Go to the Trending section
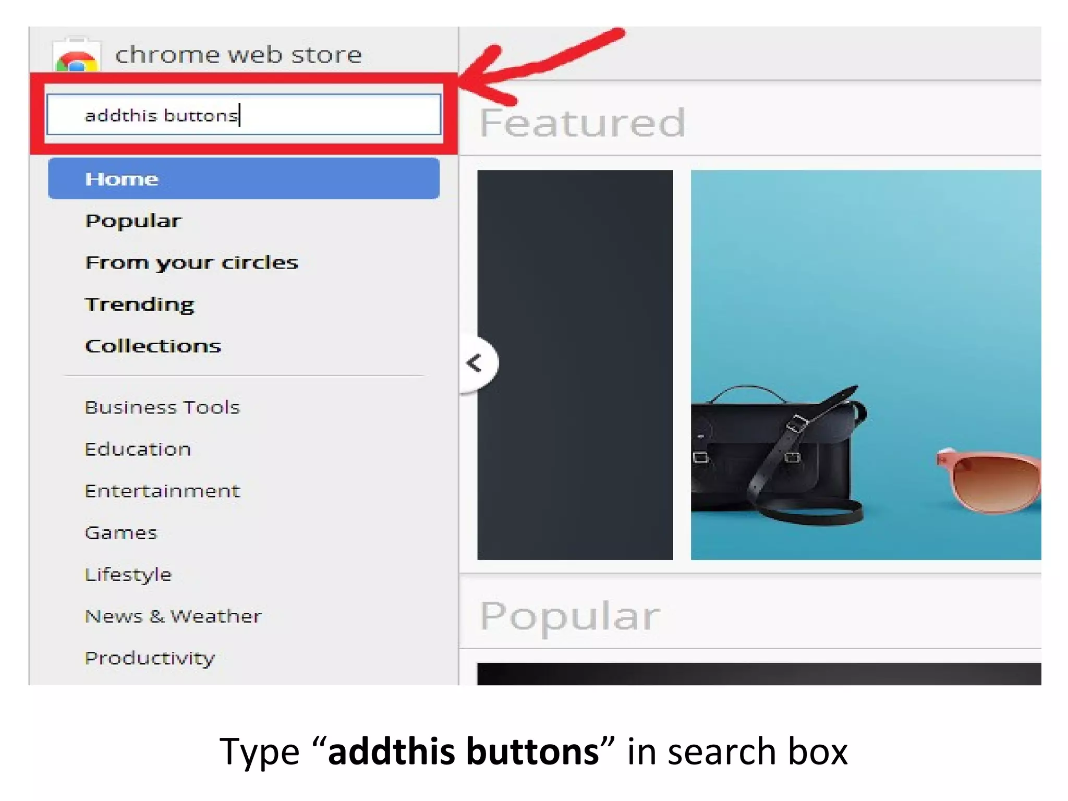Image resolution: width=1068 pixels, height=801 pixels. coord(139,305)
